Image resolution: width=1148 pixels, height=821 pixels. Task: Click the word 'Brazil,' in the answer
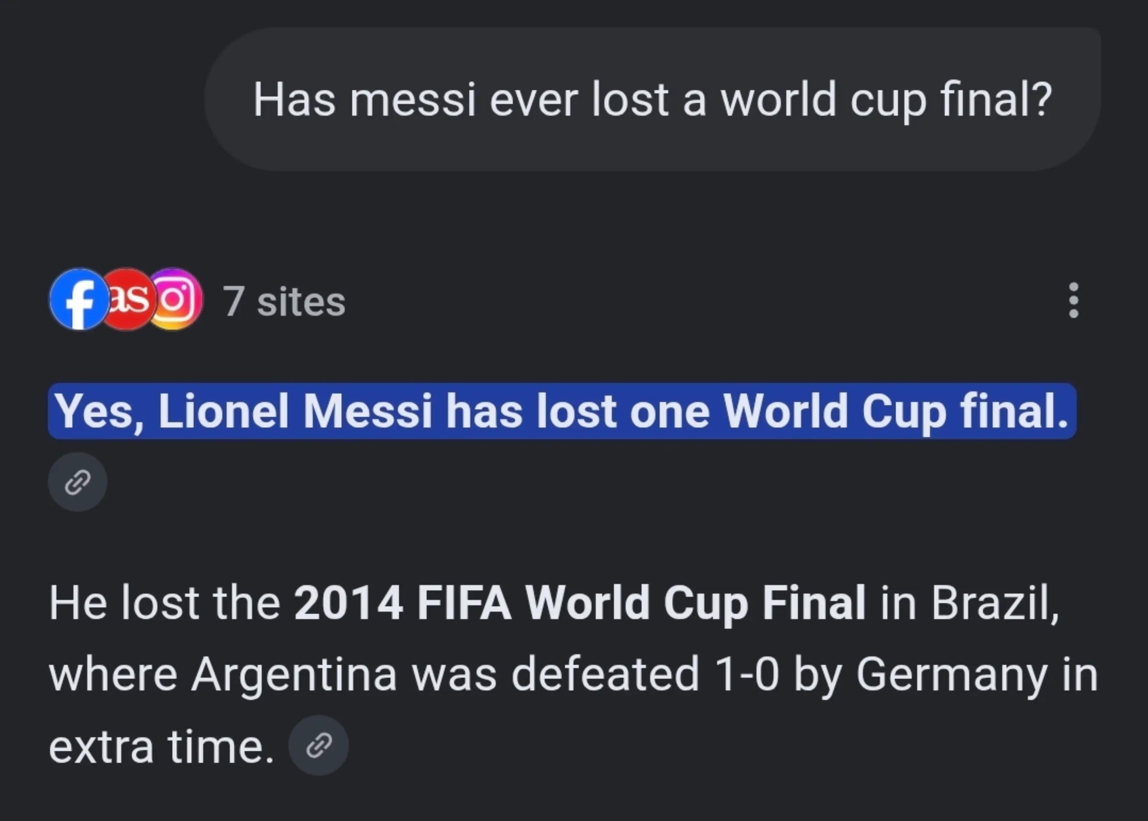click(995, 603)
